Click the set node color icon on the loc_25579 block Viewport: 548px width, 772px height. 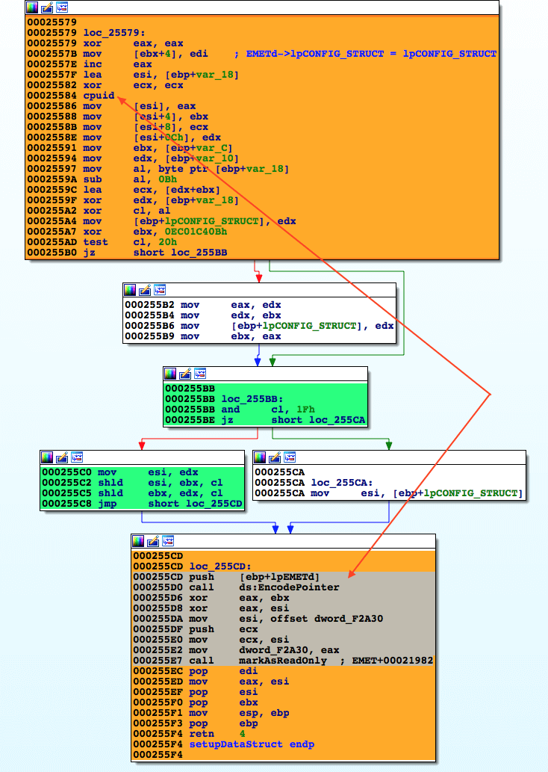[32, 7]
